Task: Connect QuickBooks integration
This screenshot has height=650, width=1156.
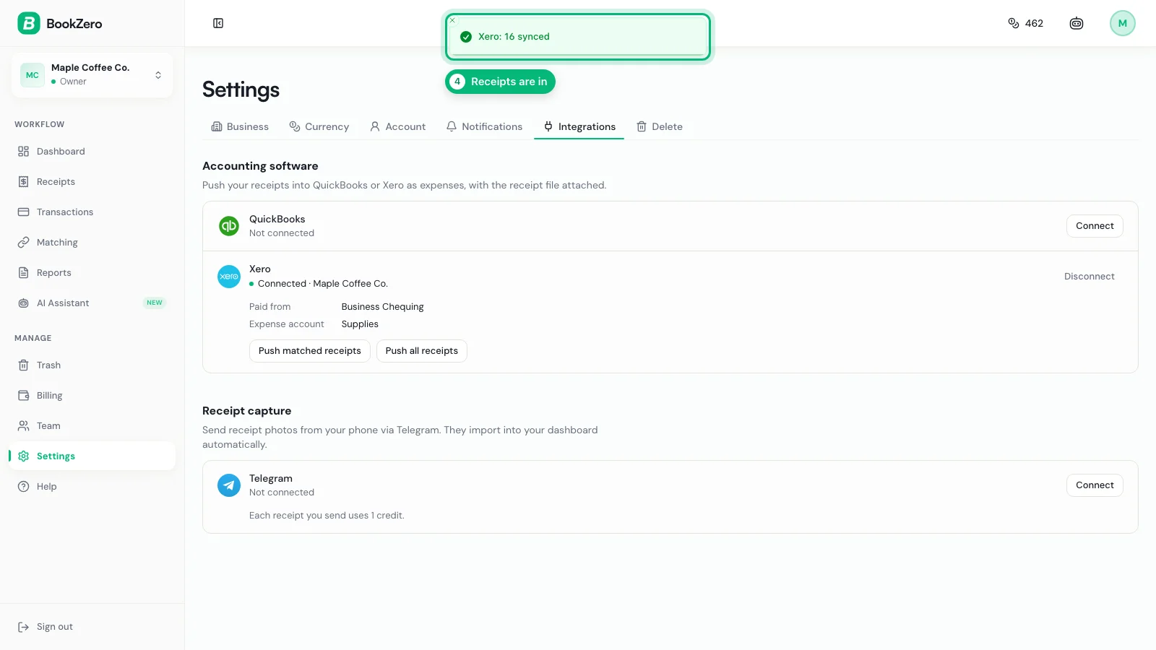Action: coord(1095,226)
